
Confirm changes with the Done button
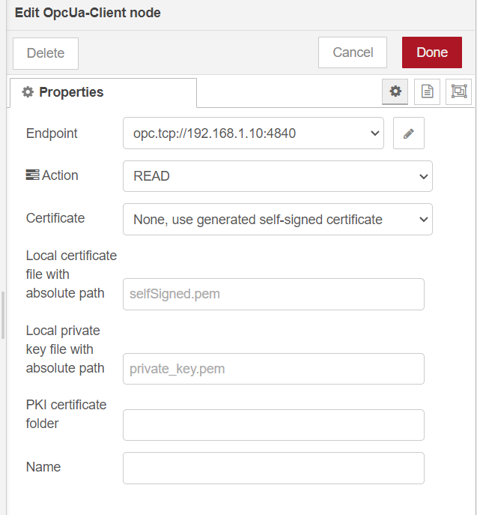(432, 52)
